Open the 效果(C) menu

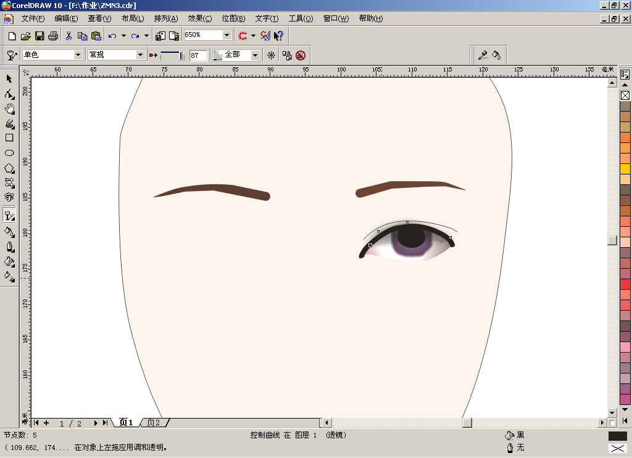(x=199, y=18)
